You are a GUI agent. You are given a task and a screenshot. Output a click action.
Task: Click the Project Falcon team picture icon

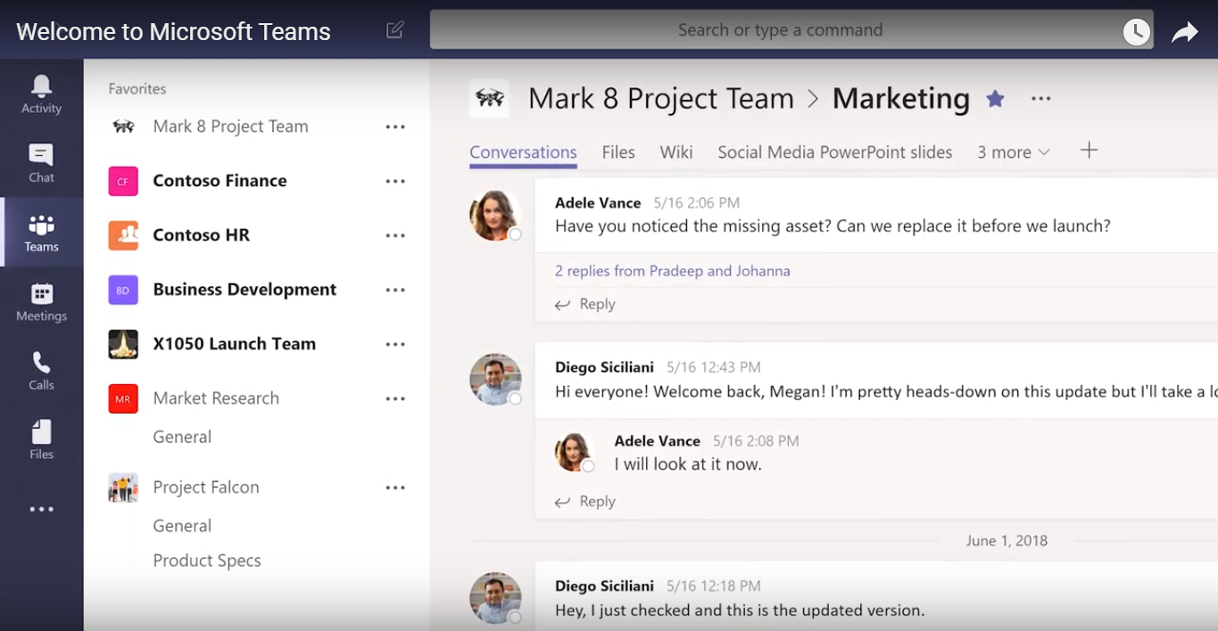point(123,488)
